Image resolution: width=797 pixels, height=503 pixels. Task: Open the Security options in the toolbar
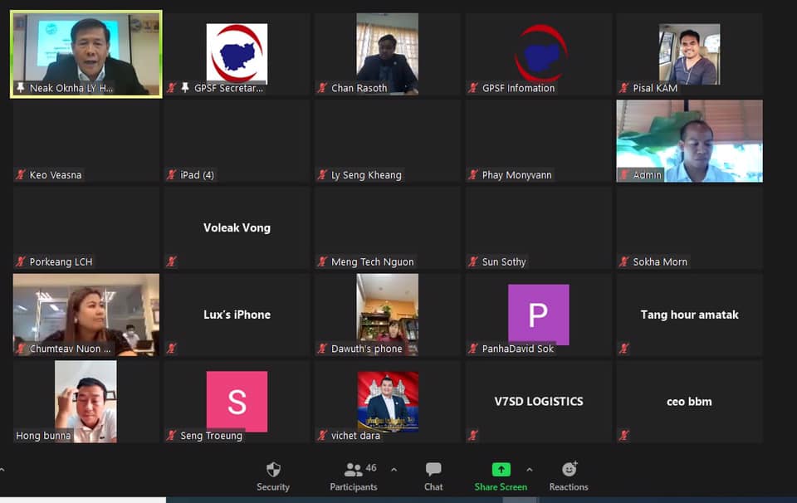tap(273, 476)
